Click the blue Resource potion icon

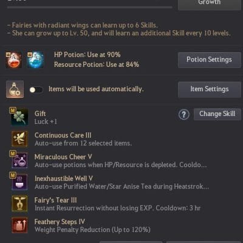coord(35,60)
